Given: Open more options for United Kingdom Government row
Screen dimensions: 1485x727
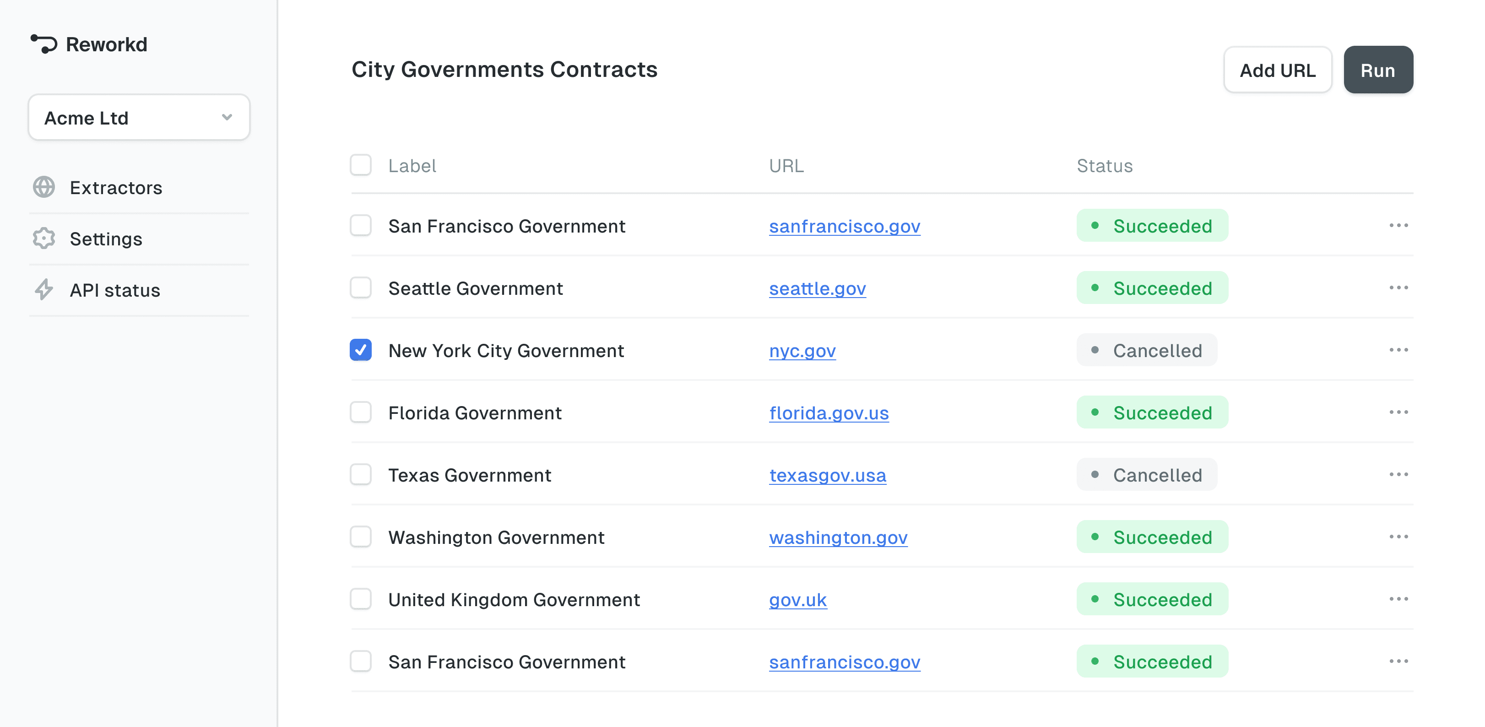Looking at the screenshot, I should pyautogui.click(x=1398, y=599).
